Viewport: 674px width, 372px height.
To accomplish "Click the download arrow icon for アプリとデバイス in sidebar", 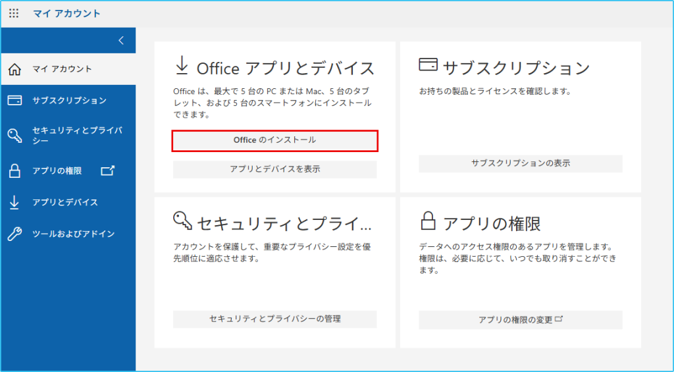I will click(14, 203).
